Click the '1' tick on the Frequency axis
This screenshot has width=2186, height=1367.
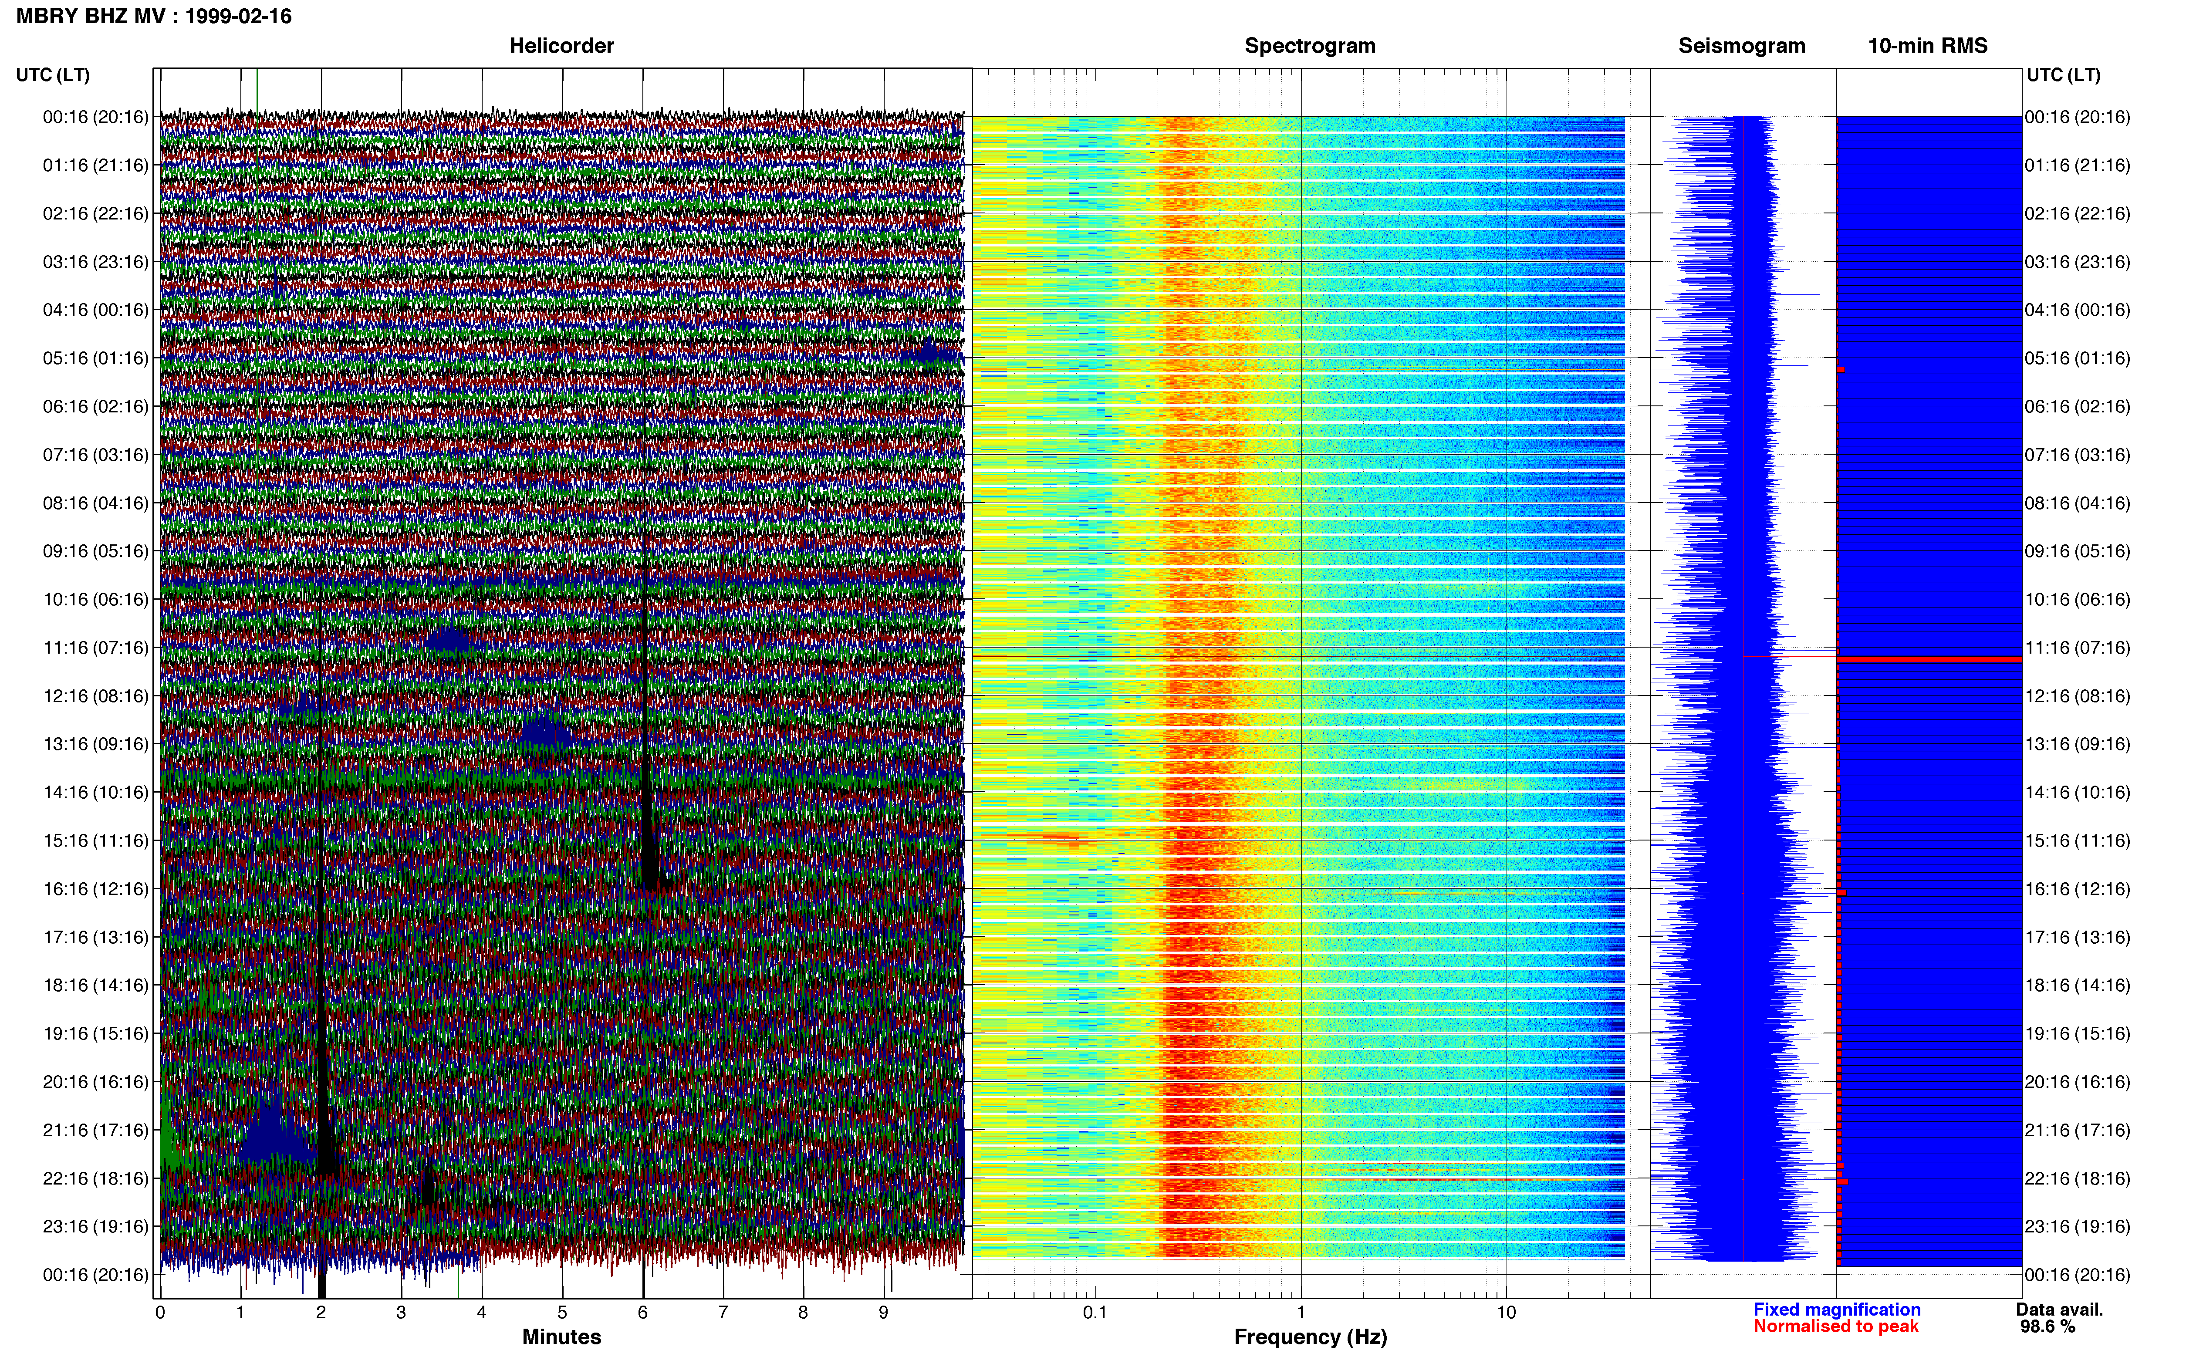(x=1301, y=1313)
